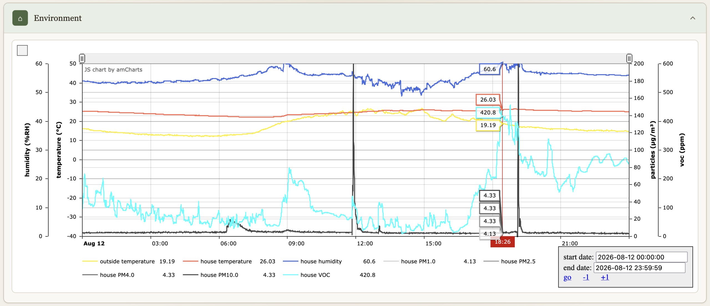Click the 18:26 cursor time marker
This screenshot has height=306, width=710.
point(502,242)
